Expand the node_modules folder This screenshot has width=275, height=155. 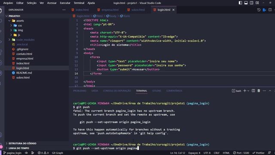tap(9, 40)
